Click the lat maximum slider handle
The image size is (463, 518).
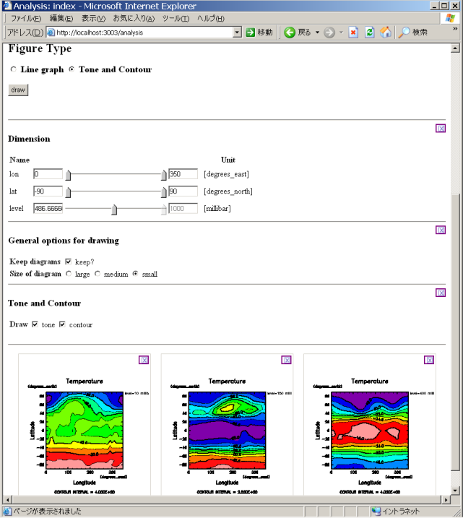click(164, 192)
